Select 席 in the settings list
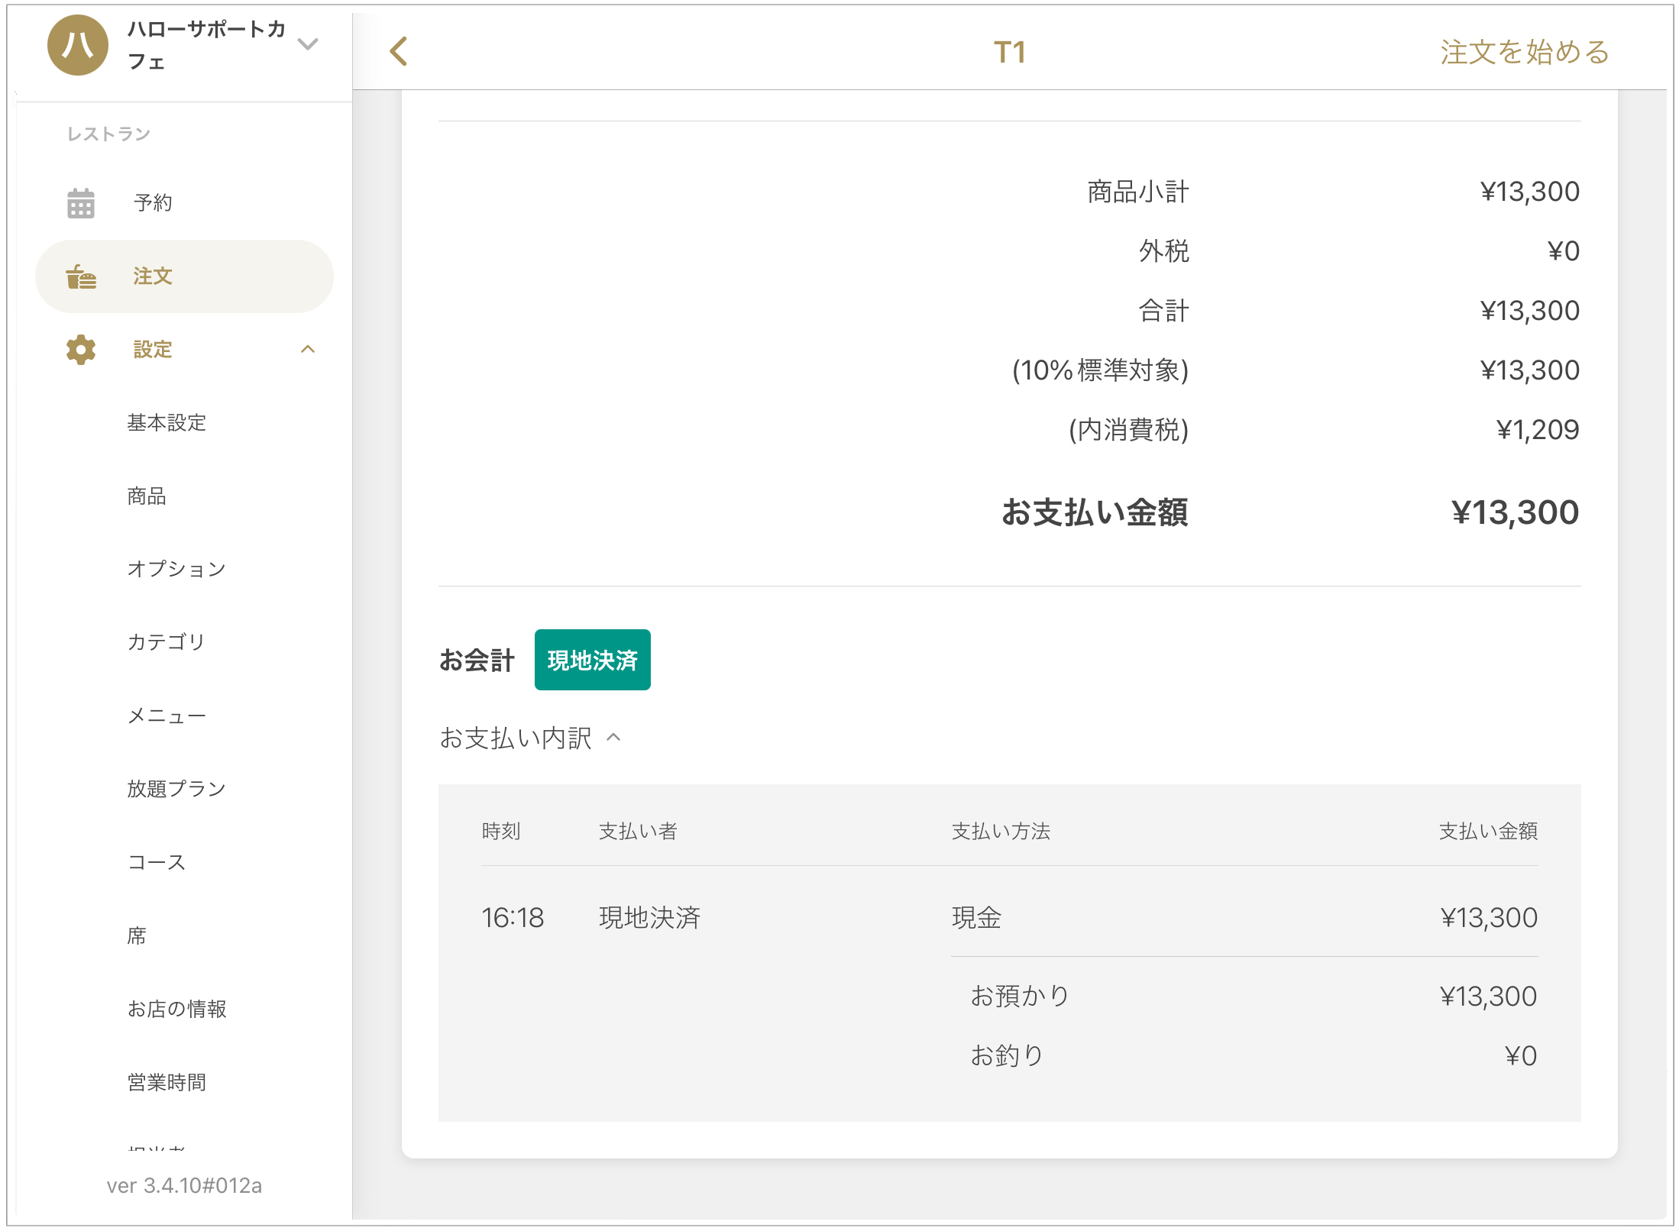Image resolution: width=1679 pixels, height=1231 pixels. (x=137, y=935)
